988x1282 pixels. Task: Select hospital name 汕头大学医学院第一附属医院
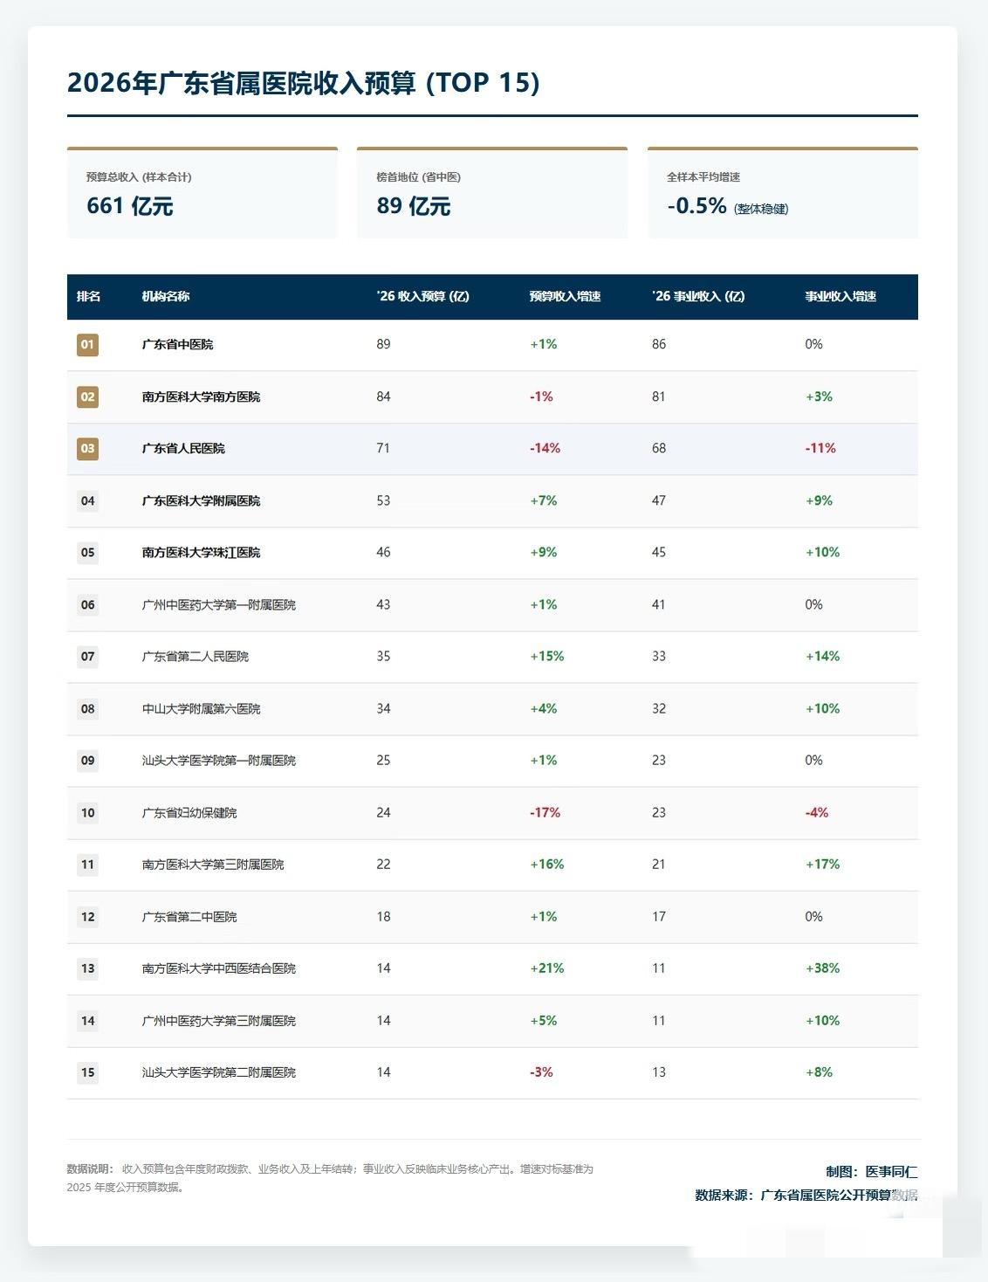(x=219, y=761)
